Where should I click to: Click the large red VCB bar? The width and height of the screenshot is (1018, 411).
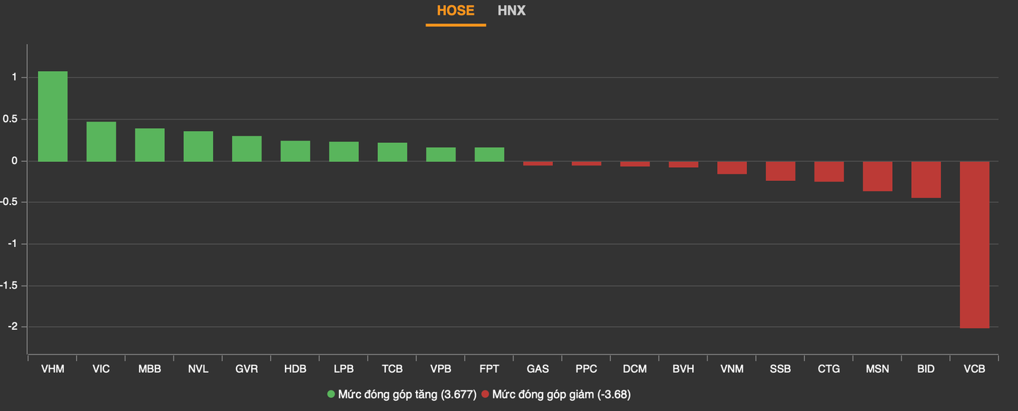tap(974, 245)
